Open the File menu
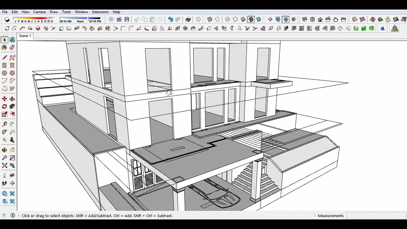Image resolution: width=407 pixels, height=229 pixels. 5,12
